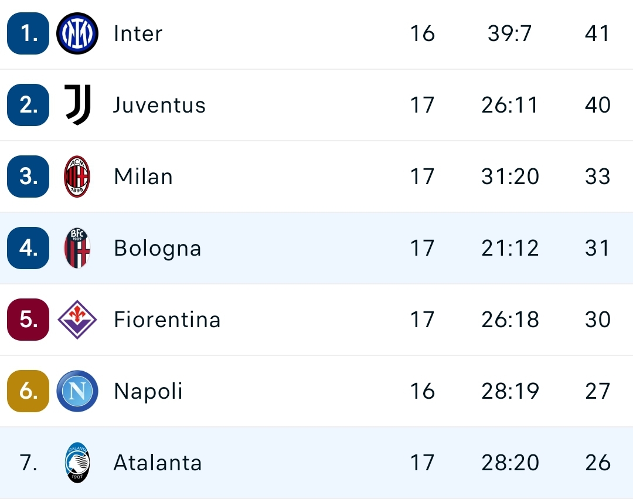The image size is (633, 499).
Task: Click the points value 41 for Inter
Action: pos(598,33)
